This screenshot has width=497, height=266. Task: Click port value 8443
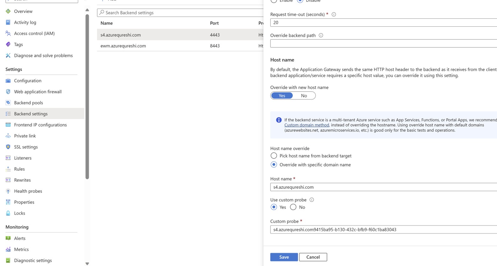215,46
